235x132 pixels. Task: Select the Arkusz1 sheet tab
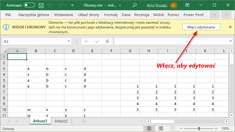pos(40,121)
